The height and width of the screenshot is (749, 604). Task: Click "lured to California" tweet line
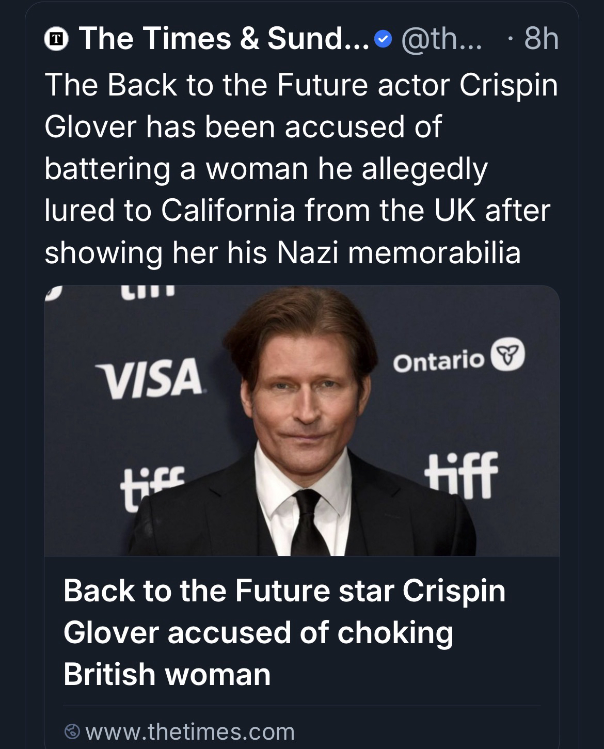(x=170, y=210)
